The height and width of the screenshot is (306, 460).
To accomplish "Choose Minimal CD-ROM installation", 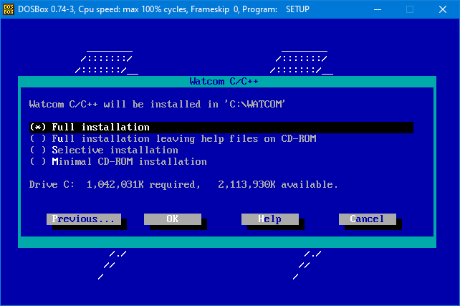I will (118, 162).
